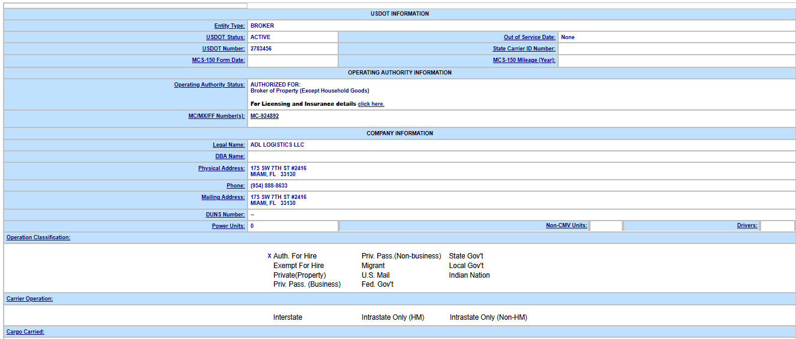Click the COMPANY INFORMATION section header
The height and width of the screenshot is (339, 796).
[x=400, y=133]
